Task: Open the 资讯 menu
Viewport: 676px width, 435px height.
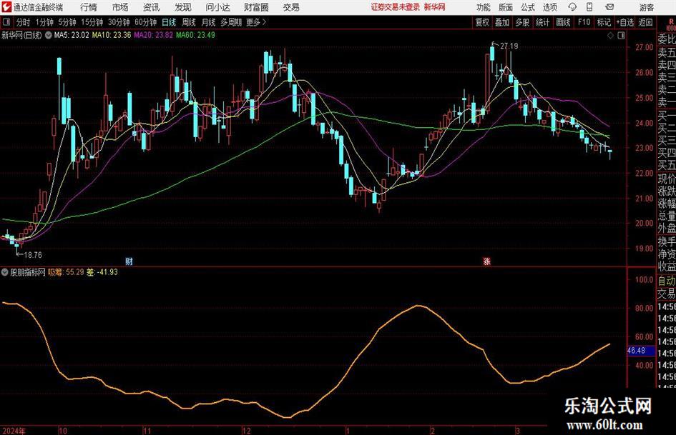Action: [x=152, y=7]
